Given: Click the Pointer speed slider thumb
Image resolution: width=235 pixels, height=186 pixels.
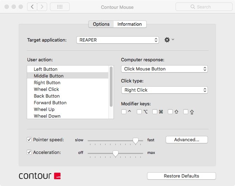Looking at the screenshot, I should 136,141.
